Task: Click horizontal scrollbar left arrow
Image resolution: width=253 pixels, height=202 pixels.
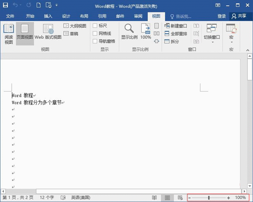Action: (x=3, y=191)
